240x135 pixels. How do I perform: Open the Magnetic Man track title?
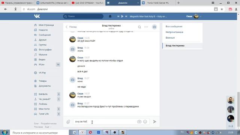click(x=148, y=16)
